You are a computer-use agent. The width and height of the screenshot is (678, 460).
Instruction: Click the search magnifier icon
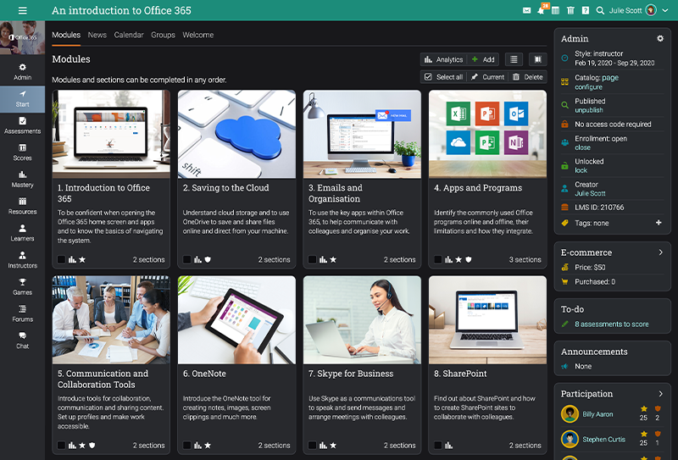point(600,10)
